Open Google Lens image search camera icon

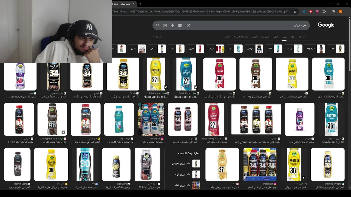pos(165,25)
